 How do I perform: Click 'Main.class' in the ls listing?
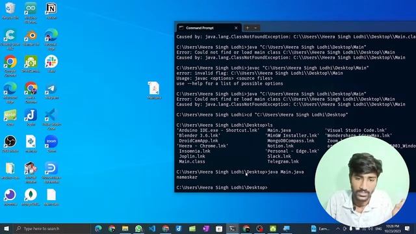point(192,162)
